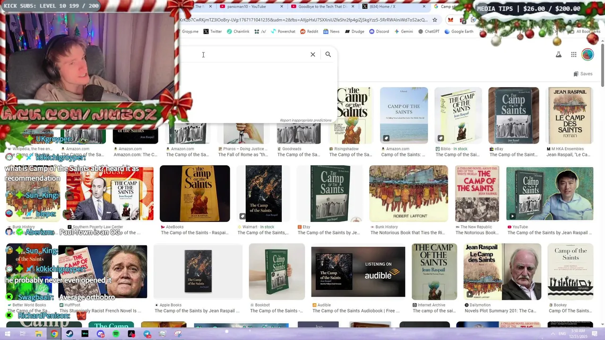605x340 pixels.
Task: Open eBay Camp of the Saints cover
Action: point(513,115)
